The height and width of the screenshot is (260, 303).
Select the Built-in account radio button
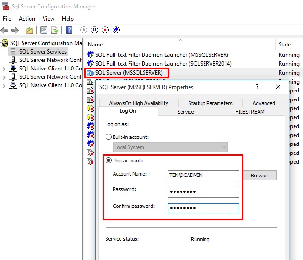coord(108,137)
